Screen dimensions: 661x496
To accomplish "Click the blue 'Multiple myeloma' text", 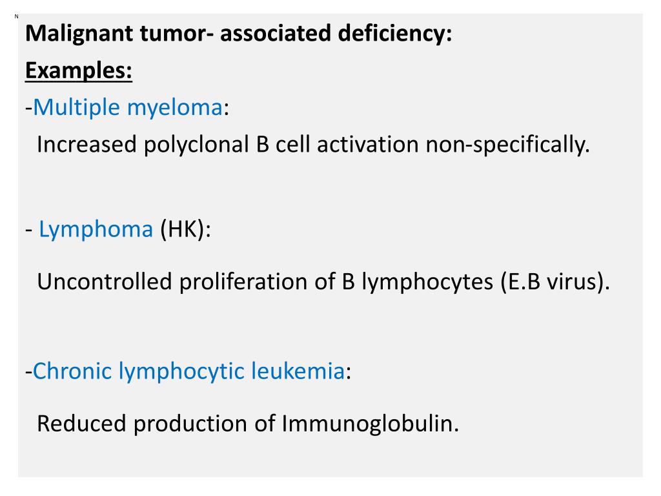I will click(x=128, y=108).
